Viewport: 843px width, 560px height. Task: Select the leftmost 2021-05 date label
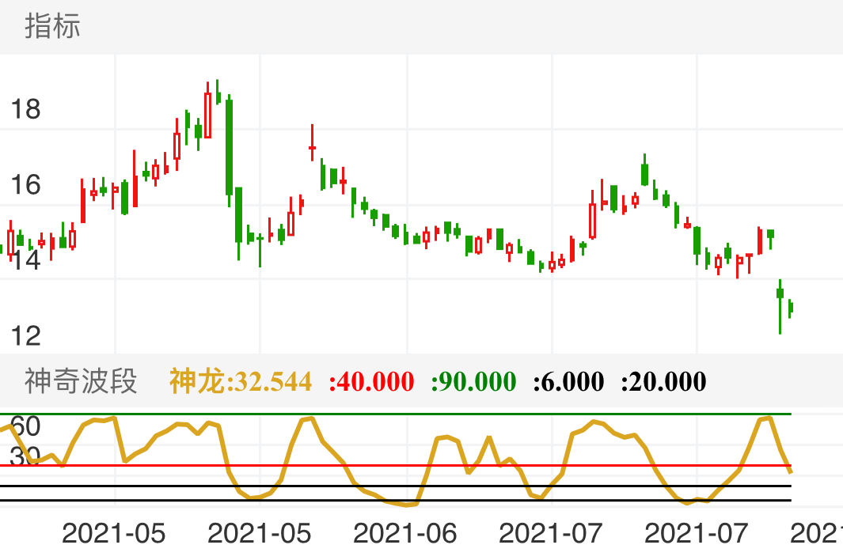(114, 533)
